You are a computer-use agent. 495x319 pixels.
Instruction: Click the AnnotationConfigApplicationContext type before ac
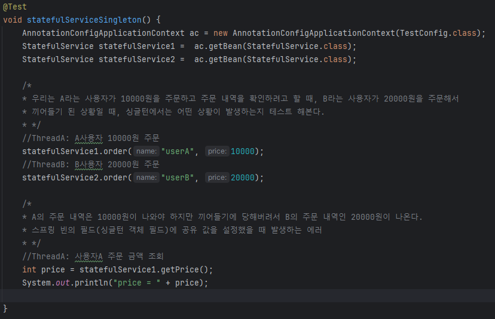coord(103,33)
